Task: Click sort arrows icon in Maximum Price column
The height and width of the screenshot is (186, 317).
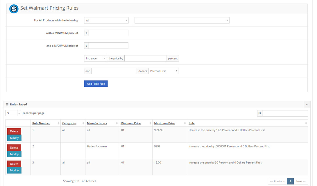Action: (x=185, y=123)
